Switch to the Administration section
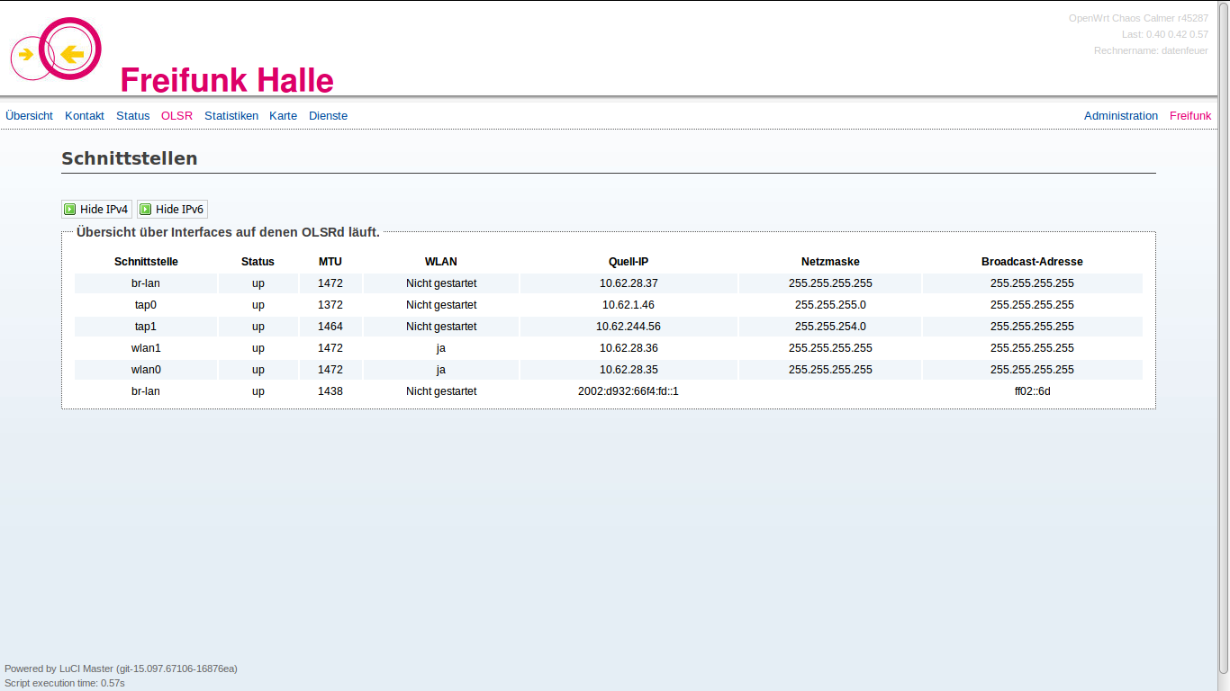 point(1120,116)
